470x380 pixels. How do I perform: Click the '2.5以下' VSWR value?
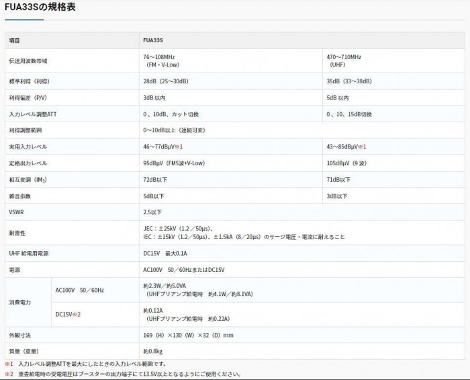152,212
